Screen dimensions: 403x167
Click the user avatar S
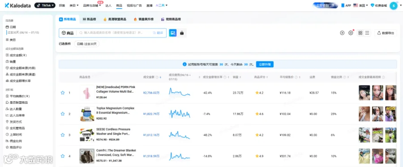(394, 6)
